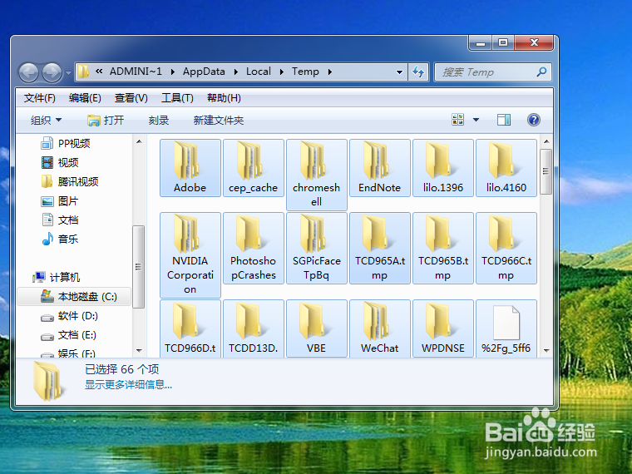Show hidden parent path chevrons
The height and width of the screenshot is (474, 632).
[x=99, y=72]
